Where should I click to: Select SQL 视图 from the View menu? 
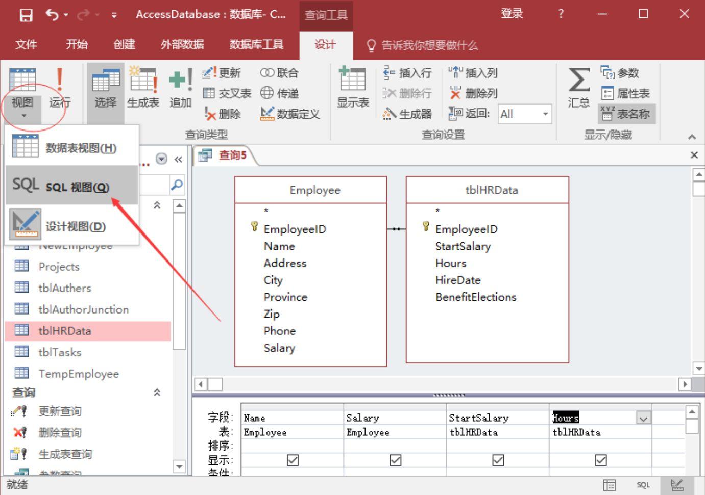pos(71,186)
